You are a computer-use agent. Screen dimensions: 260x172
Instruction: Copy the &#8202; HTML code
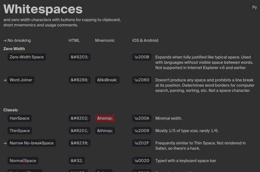point(79,118)
